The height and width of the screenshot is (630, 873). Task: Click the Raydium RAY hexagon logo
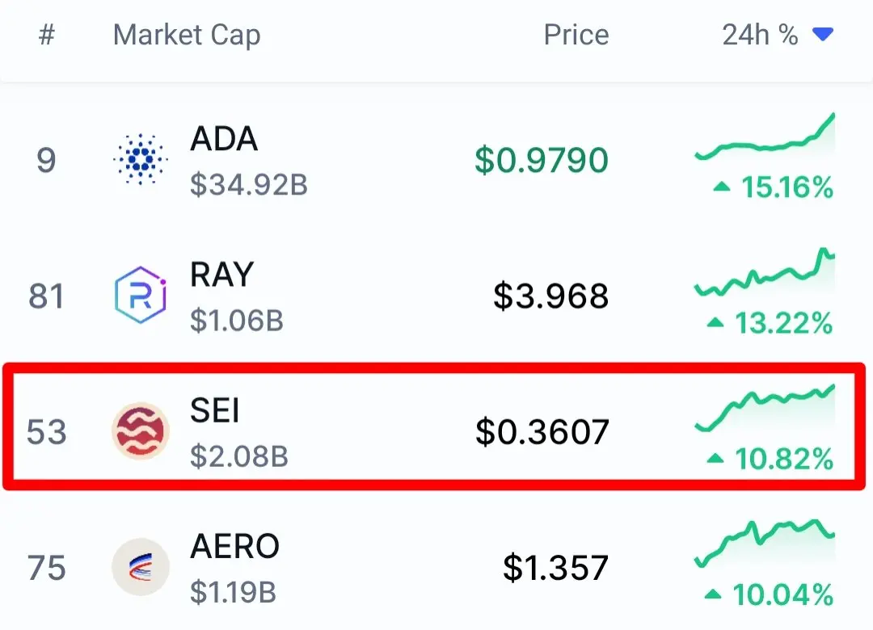pos(141,295)
